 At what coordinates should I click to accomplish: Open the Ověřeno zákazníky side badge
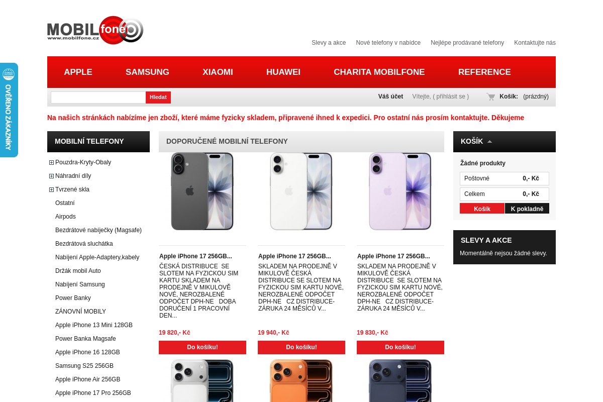point(9,110)
